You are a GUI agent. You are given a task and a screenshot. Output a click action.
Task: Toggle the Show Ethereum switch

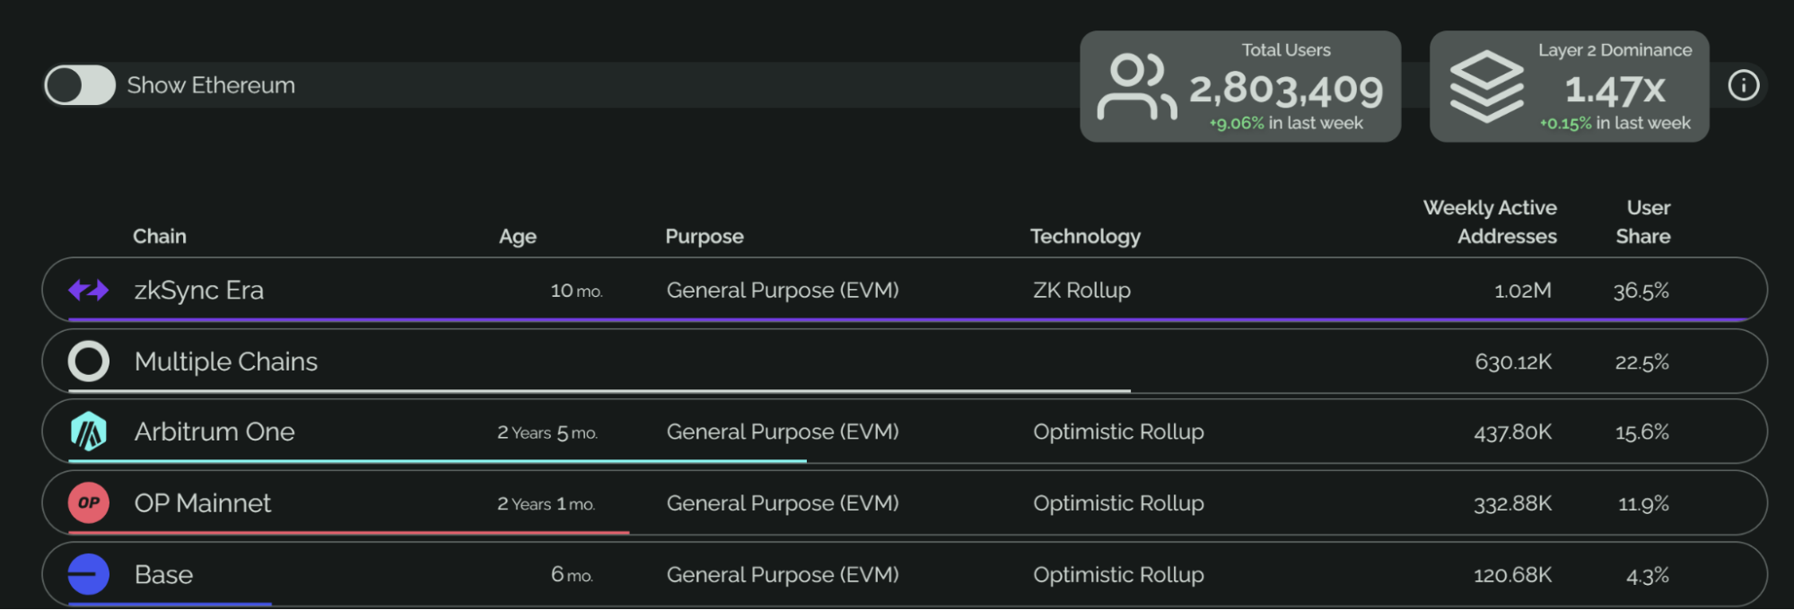pyautogui.click(x=80, y=85)
